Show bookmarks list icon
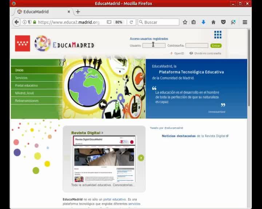Viewport: 262px width, 209px height. pos(194,22)
